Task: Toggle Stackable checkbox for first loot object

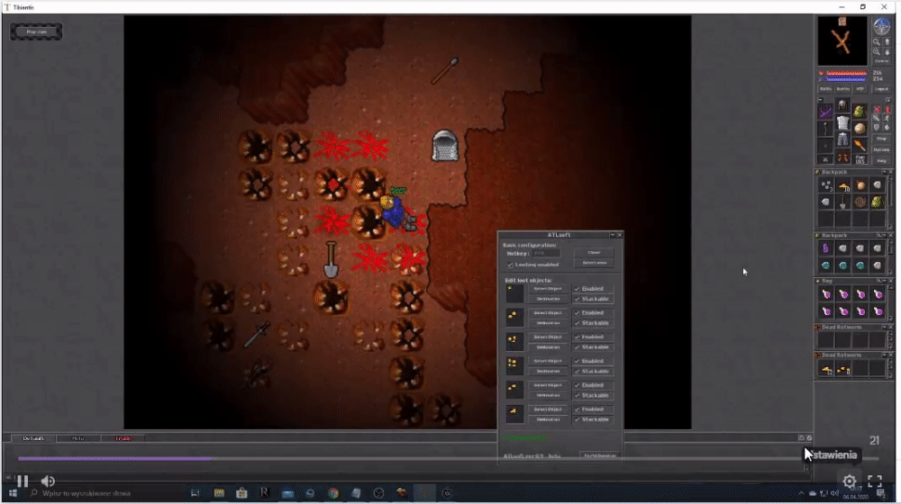Action: click(x=577, y=299)
